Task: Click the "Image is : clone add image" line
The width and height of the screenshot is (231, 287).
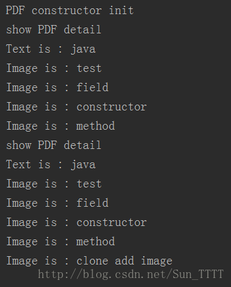Action: [89, 261]
